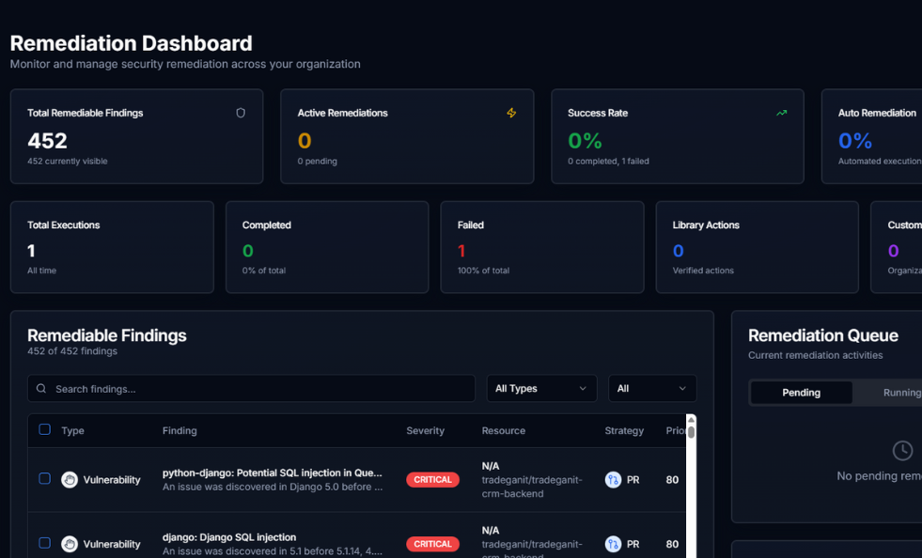
Task: Switch to the Pending queue tab
Action: (x=802, y=393)
